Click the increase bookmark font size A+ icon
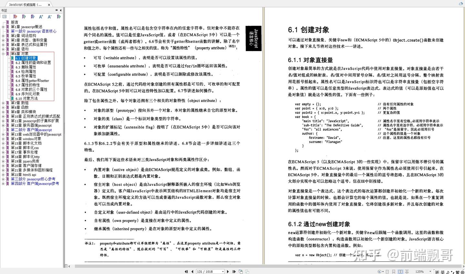The width and height of the screenshot is (465, 274). (x=41, y=17)
